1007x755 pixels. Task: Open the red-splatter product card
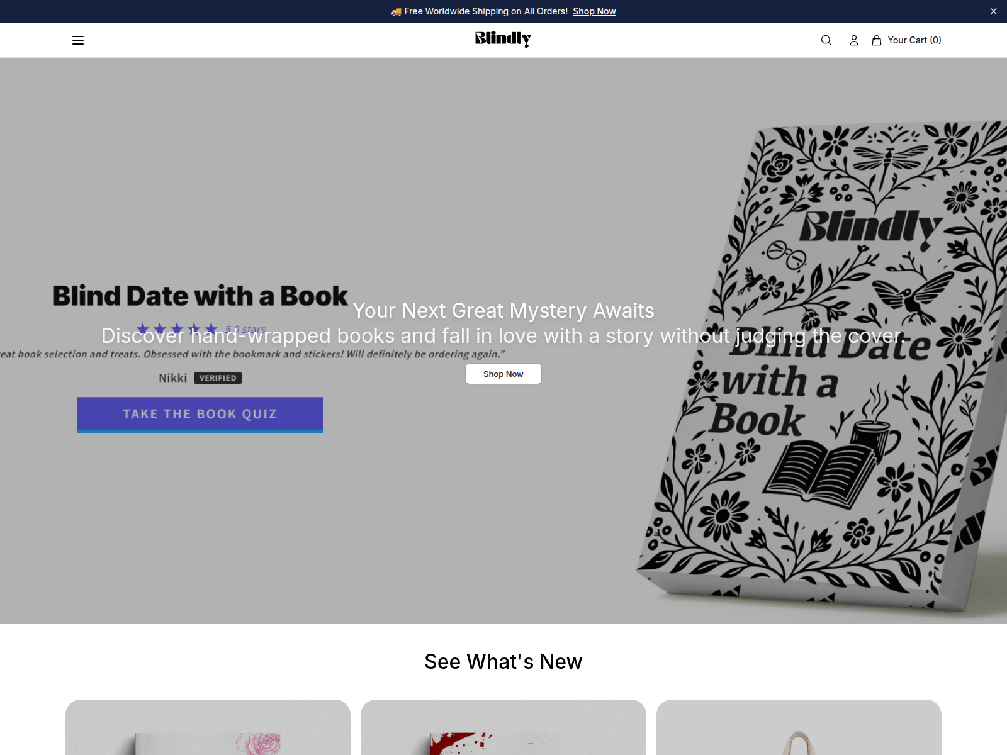503,727
